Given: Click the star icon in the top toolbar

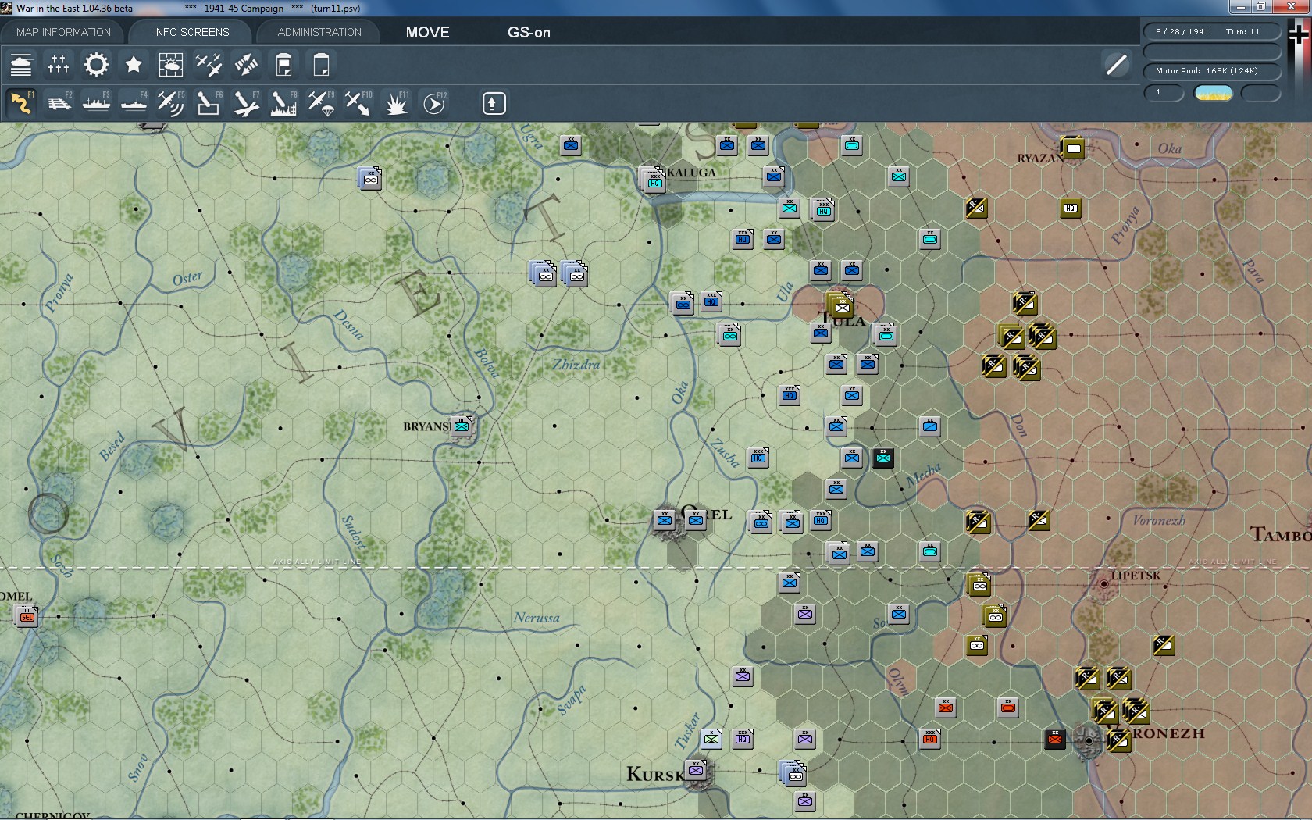Looking at the screenshot, I should click(134, 65).
